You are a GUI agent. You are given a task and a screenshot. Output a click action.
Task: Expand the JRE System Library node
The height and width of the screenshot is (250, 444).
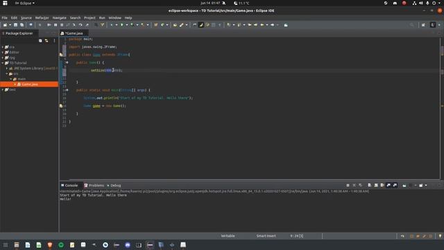[x=7, y=68]
